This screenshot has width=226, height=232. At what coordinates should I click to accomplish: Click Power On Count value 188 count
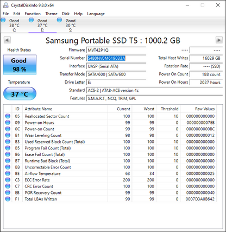coord(206,74)
